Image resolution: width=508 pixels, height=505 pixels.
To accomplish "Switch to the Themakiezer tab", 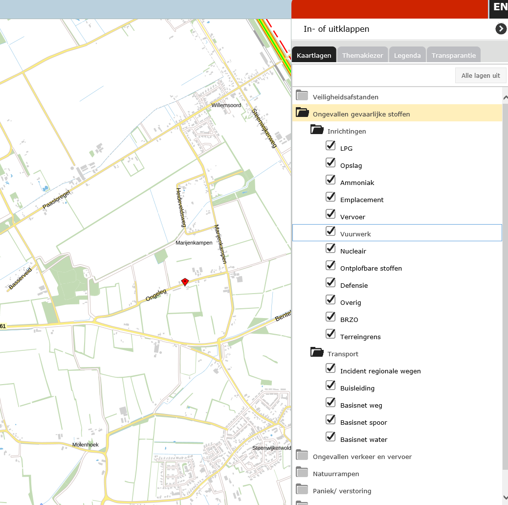I will [362, 55].
